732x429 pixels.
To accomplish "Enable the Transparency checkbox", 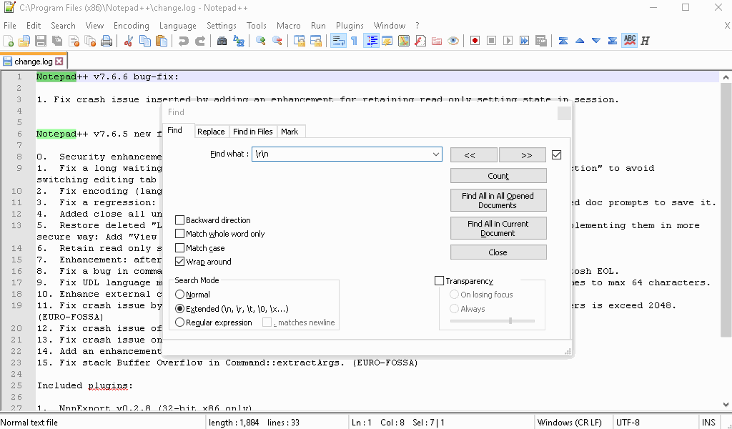I will tap(441, 280).
